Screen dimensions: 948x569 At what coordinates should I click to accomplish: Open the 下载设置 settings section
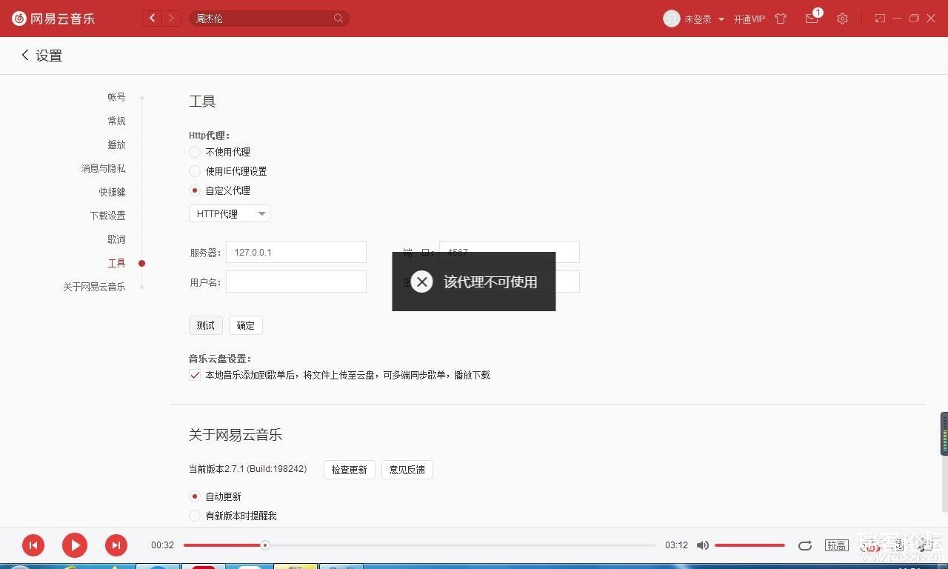[x=107, y=216]
